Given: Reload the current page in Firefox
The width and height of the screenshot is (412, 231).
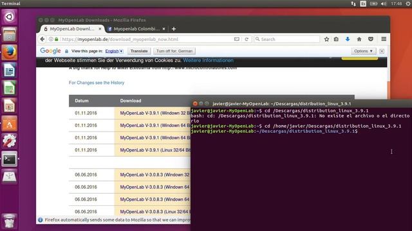Looking at the screenshot, I should tap(247, 39).
